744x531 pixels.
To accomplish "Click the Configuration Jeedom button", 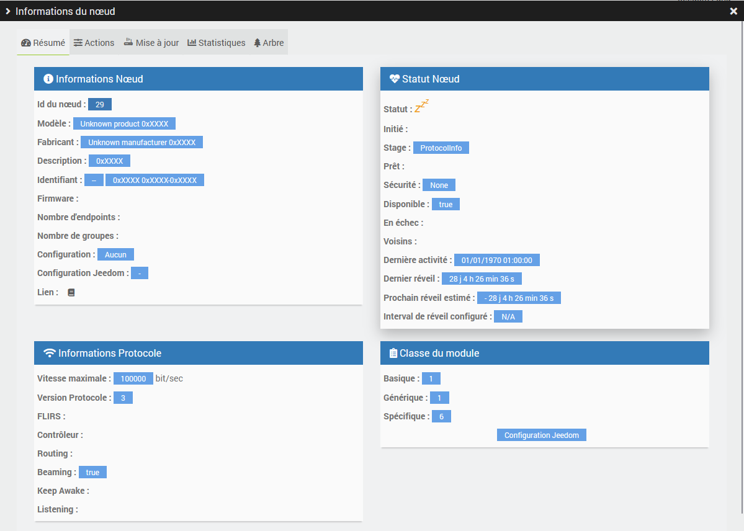I will pyautogui.click(x=541, y=435).
